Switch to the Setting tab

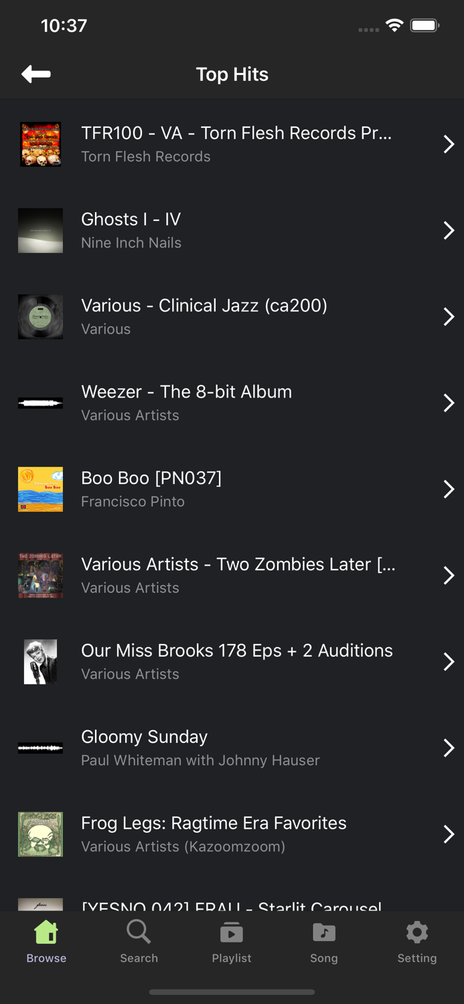[416, 940]
